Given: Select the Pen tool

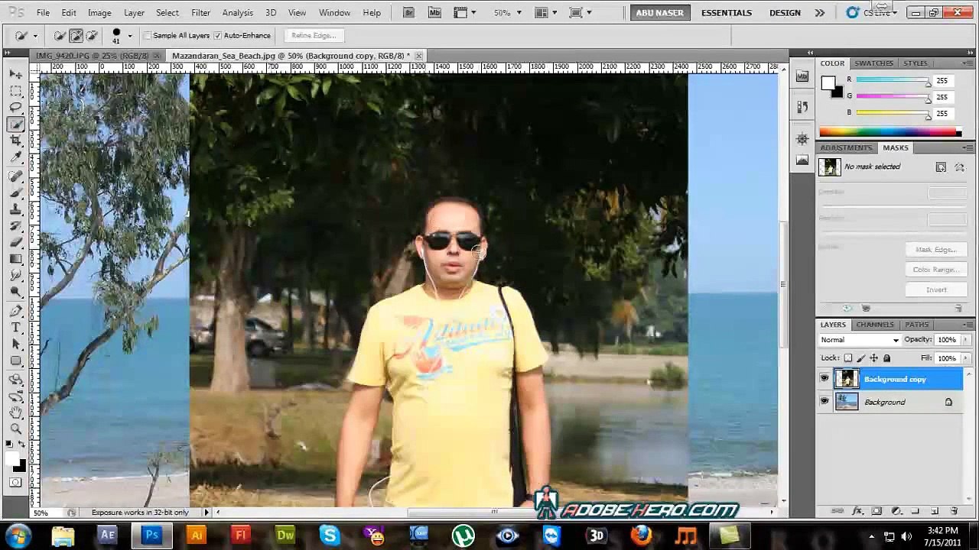Looking at the screenshot, I should 16,311.
